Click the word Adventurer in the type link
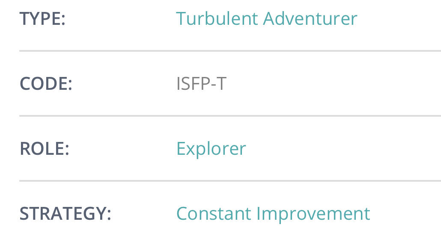The height and width of the screenshot is (239, 441). click(x=310, y=19)
